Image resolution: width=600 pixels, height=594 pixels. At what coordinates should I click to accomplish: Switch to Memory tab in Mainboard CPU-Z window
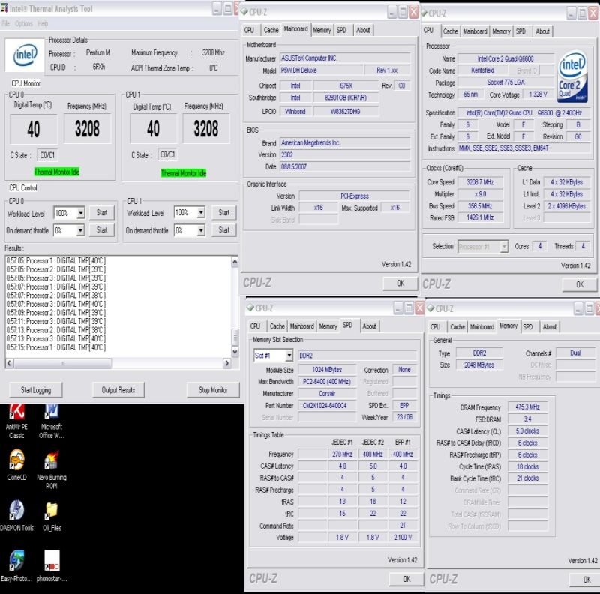tap(322, 30)
